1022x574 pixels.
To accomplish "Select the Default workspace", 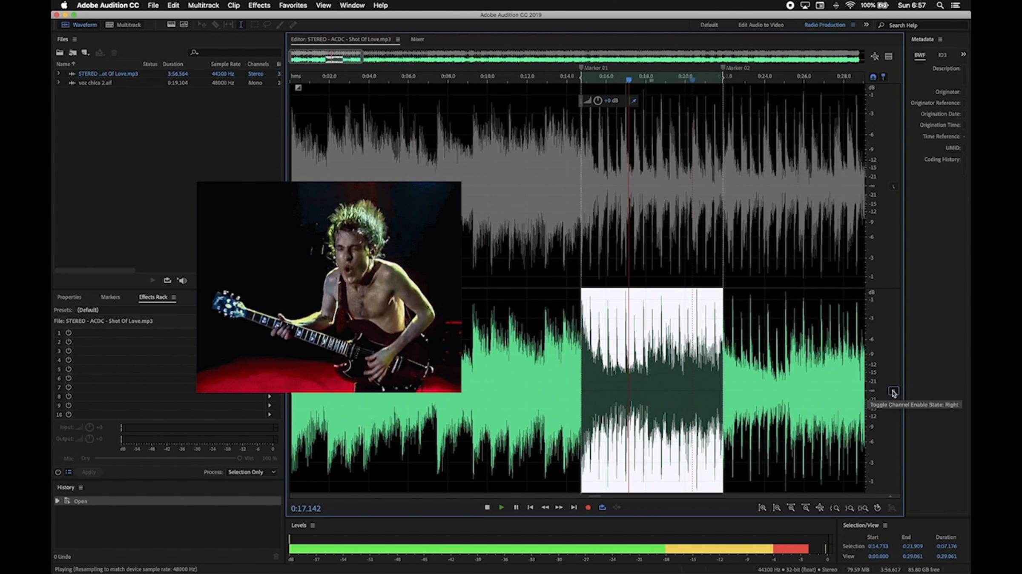I will coord(709,25).
